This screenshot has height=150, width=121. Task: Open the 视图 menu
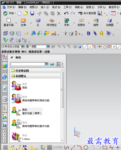click(x=34, y=7)
